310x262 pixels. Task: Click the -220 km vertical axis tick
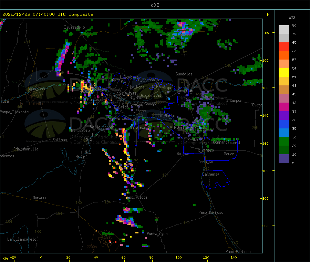tap(265, 226)
